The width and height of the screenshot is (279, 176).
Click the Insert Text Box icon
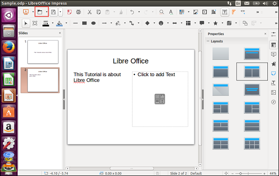pos(225,12)
